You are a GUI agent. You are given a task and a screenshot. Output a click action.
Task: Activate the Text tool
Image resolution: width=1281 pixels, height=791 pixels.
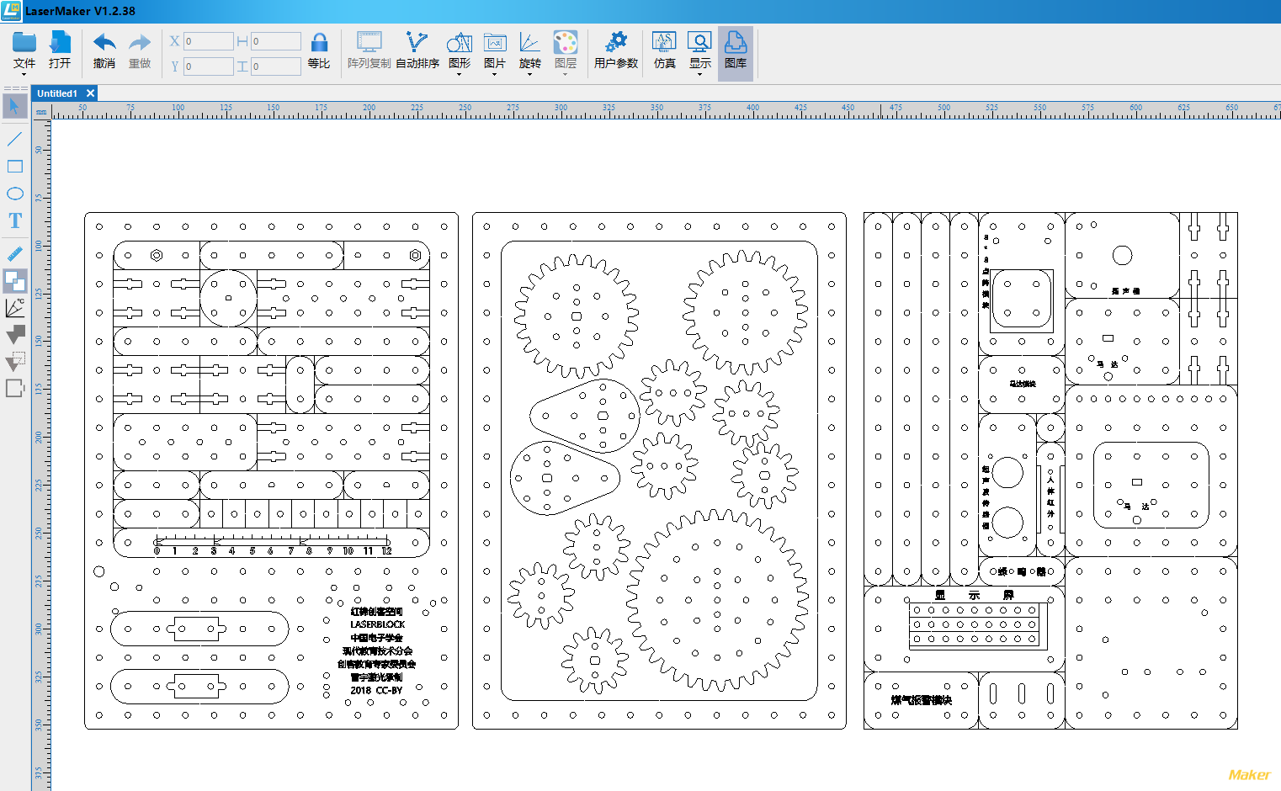pos(15,221)
